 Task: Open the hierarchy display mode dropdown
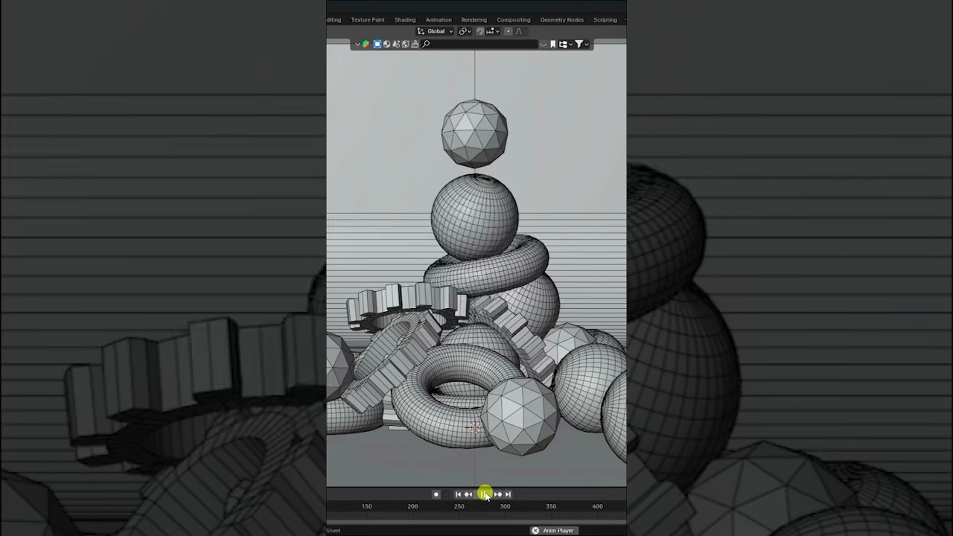(x=565, y=44)
